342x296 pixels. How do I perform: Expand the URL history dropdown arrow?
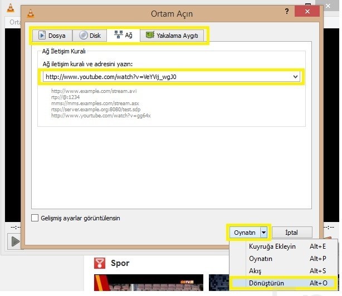tap(296, 77)
